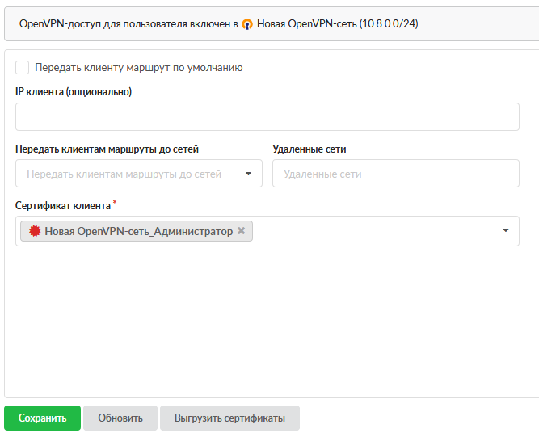Remove the Новая OpenVPN-сеть_Администратор certificate tag

click(242, 231)
